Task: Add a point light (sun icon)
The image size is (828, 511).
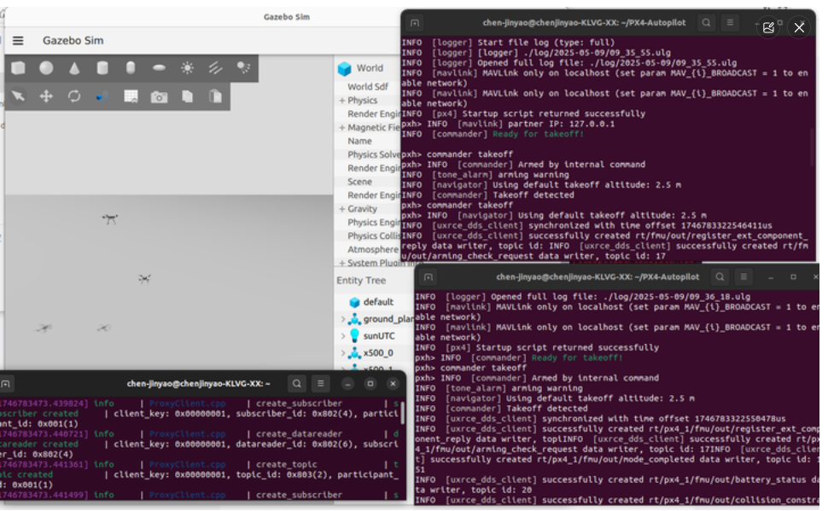Action: tap(187, 67)
